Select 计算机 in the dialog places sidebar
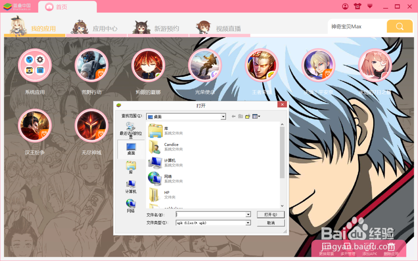The image size is (418, 261). coord(131,187)
